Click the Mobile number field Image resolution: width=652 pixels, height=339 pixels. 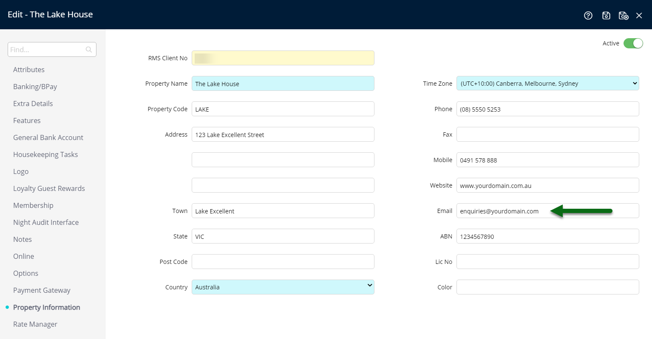coord(548,160)
